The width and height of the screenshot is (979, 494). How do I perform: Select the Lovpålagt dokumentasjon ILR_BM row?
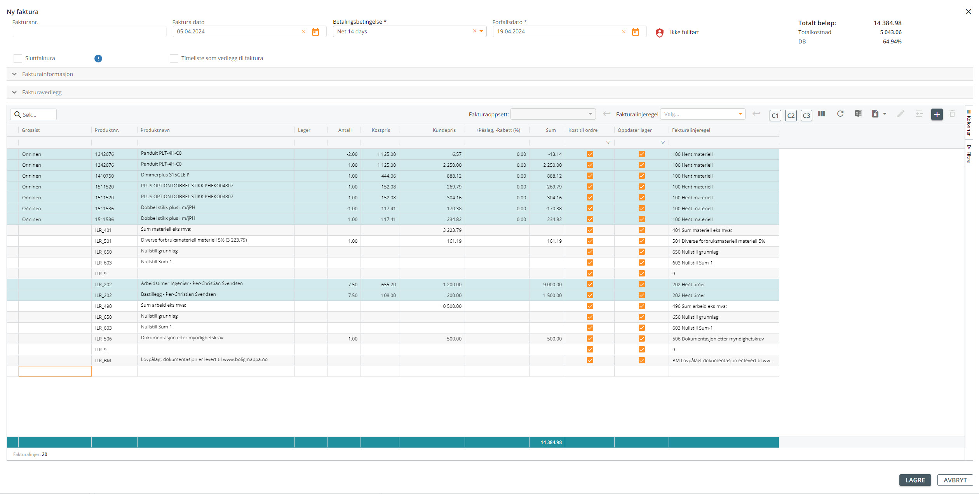point(393,361)
